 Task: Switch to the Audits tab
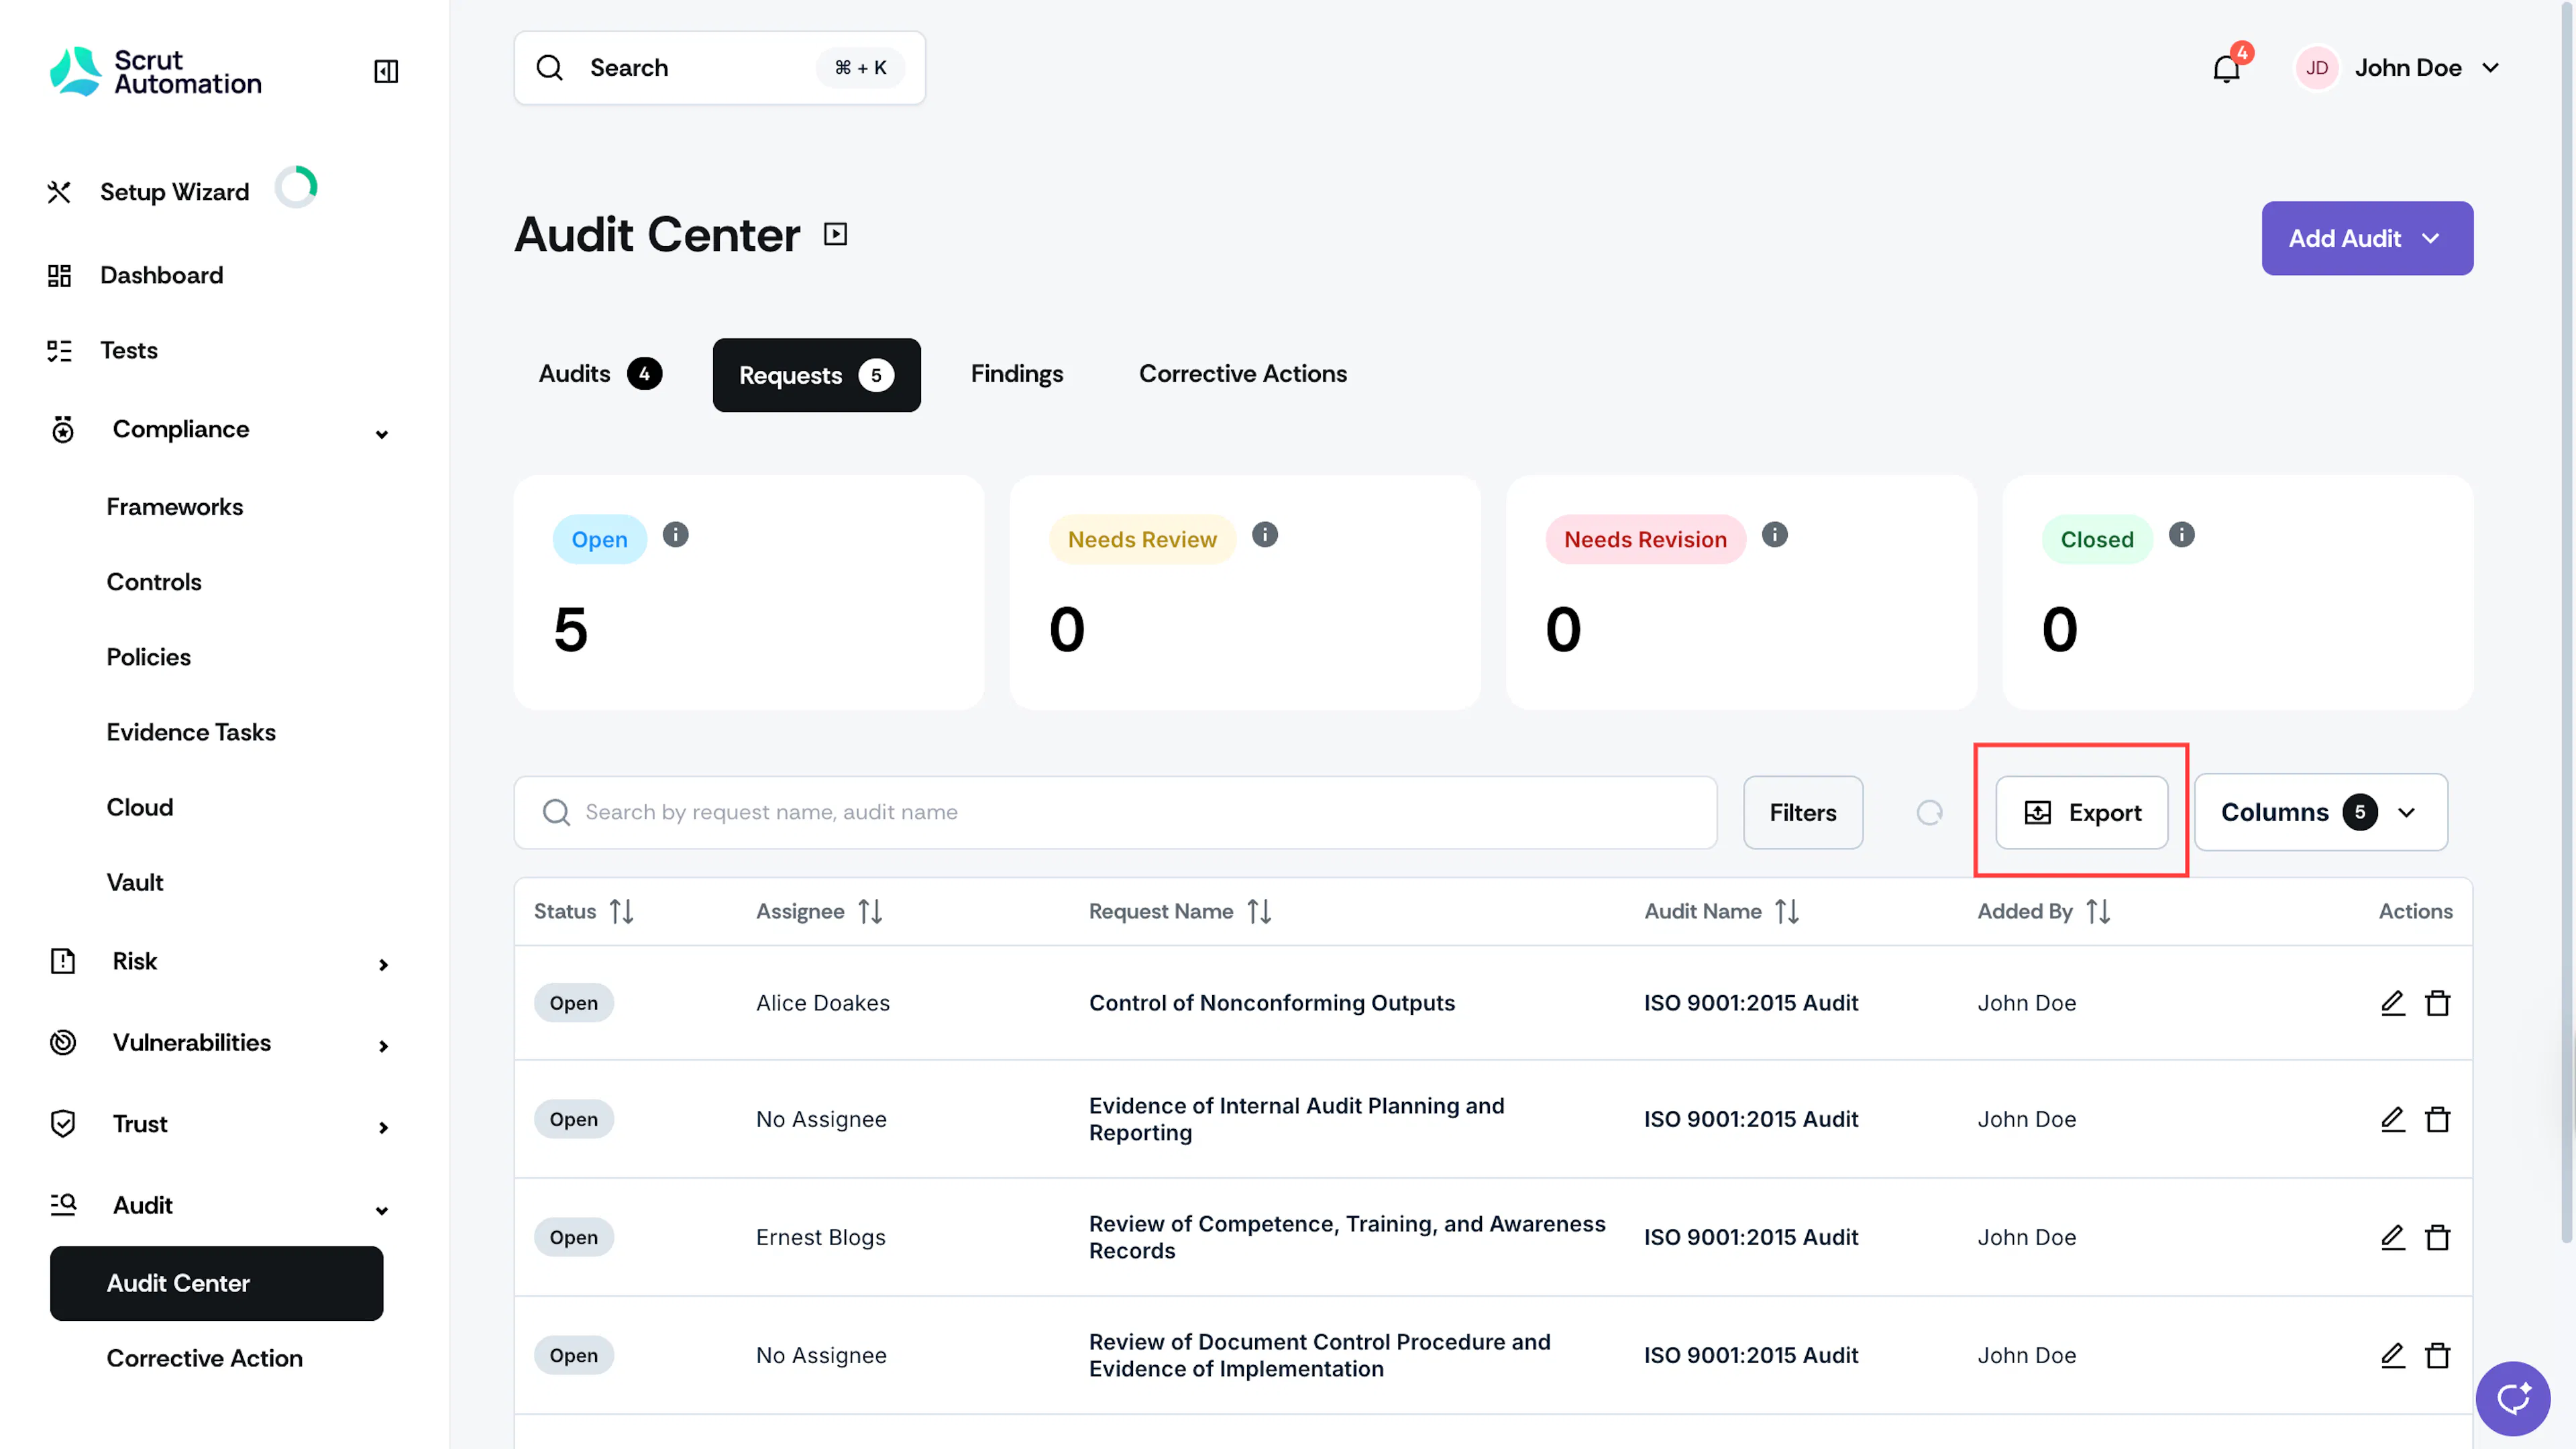click(x=600, y=374)
